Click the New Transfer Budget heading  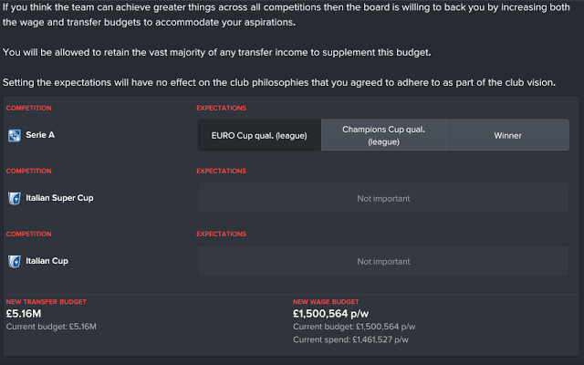(47, 302)
